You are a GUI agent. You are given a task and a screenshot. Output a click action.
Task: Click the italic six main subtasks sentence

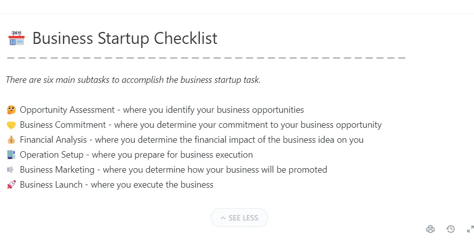click(x=133, y=80)
